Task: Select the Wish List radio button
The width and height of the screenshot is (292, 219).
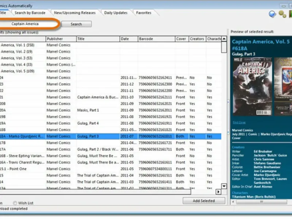Action: pyautogui.click(x=15, y=203)
